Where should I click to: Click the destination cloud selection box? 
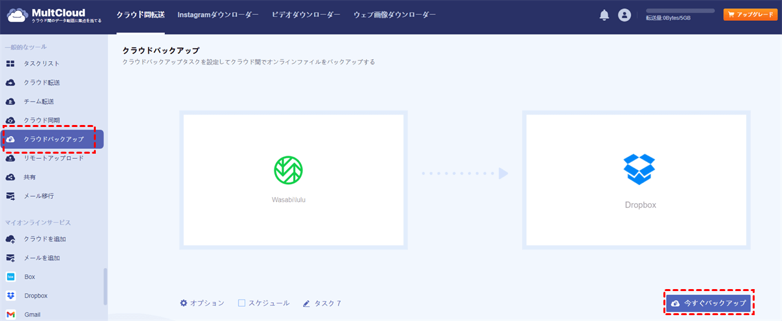point(636,180)
